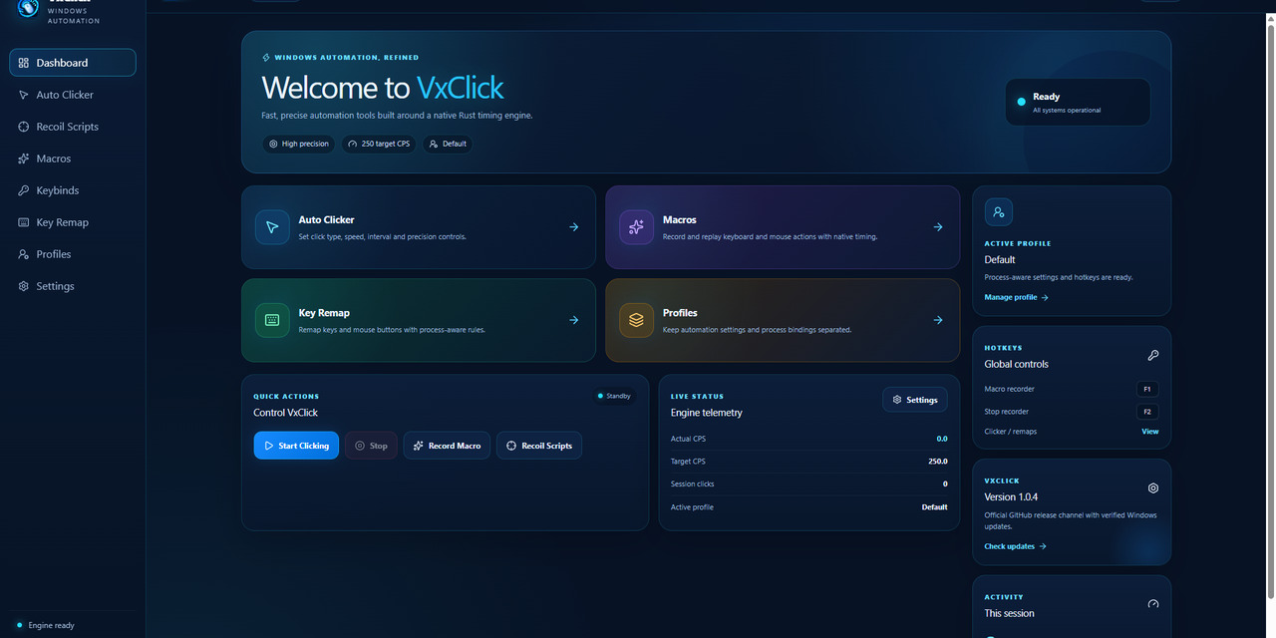Screen dimensions: 1276x638
Task: Click the Active Profile user icon
Action: pyautogui.click(x=999, y=212)
